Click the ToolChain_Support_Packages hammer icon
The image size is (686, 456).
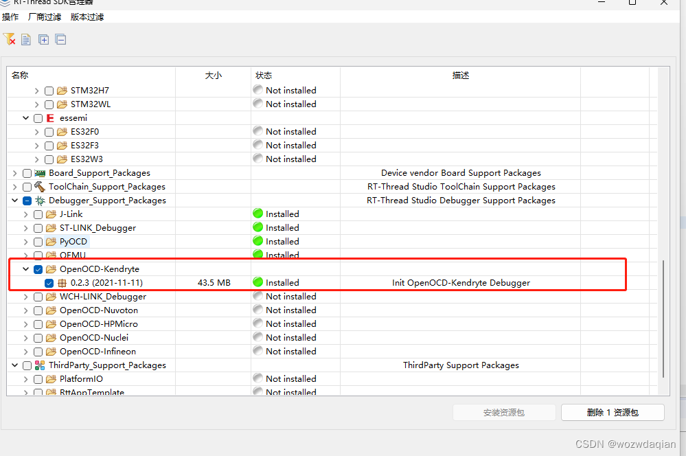[40, 187]
